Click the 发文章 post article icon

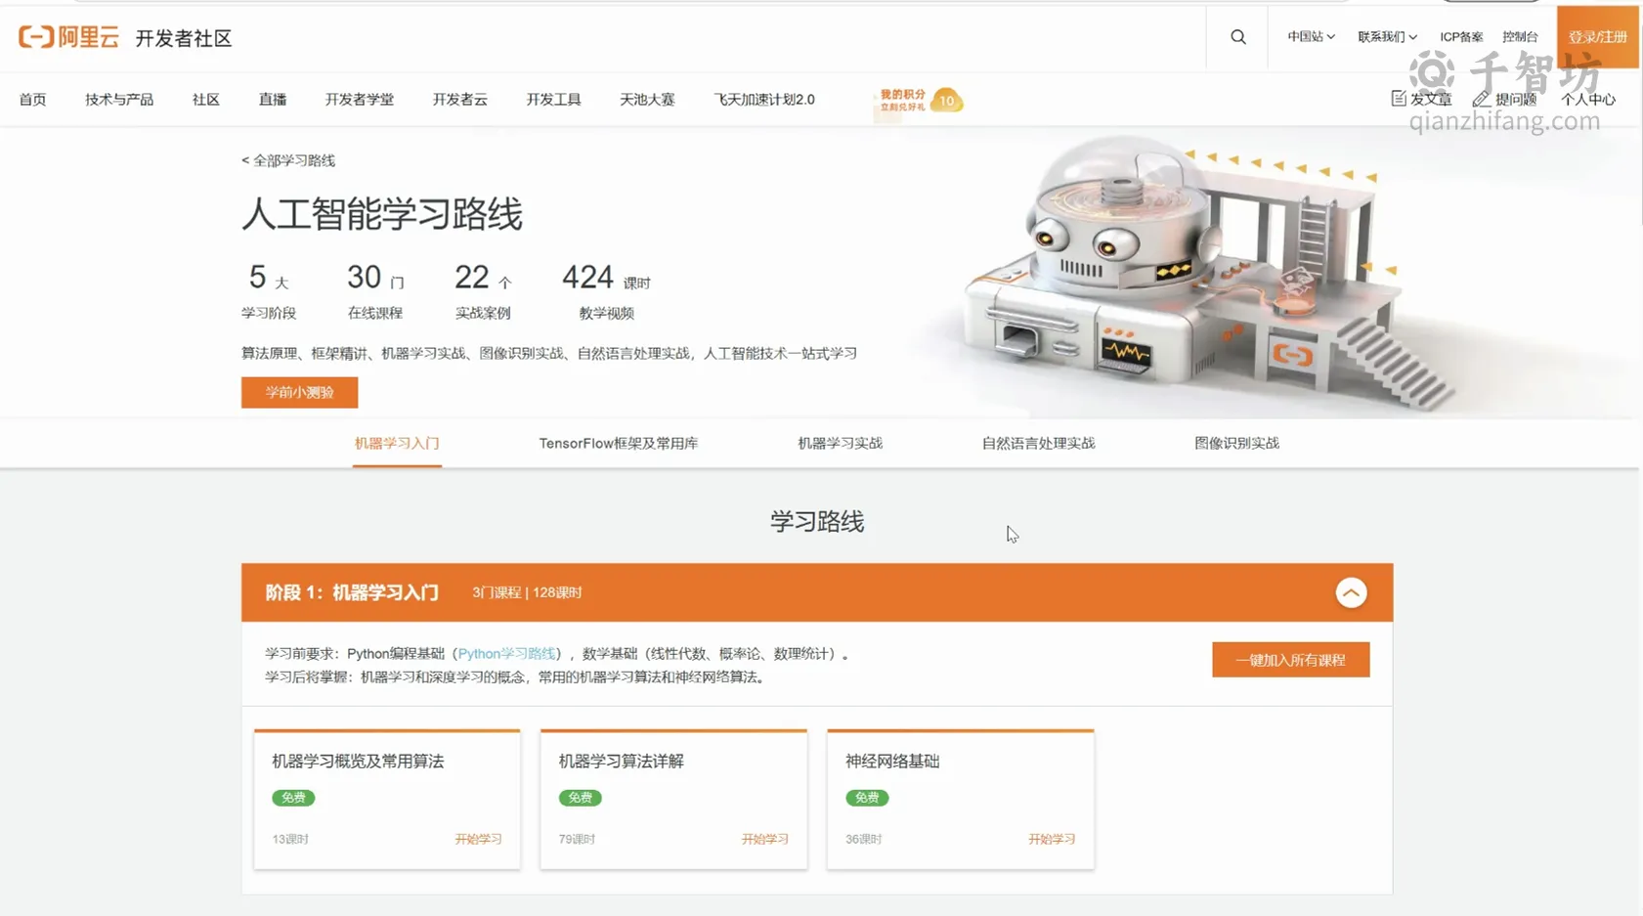[x=1399, y=98]
